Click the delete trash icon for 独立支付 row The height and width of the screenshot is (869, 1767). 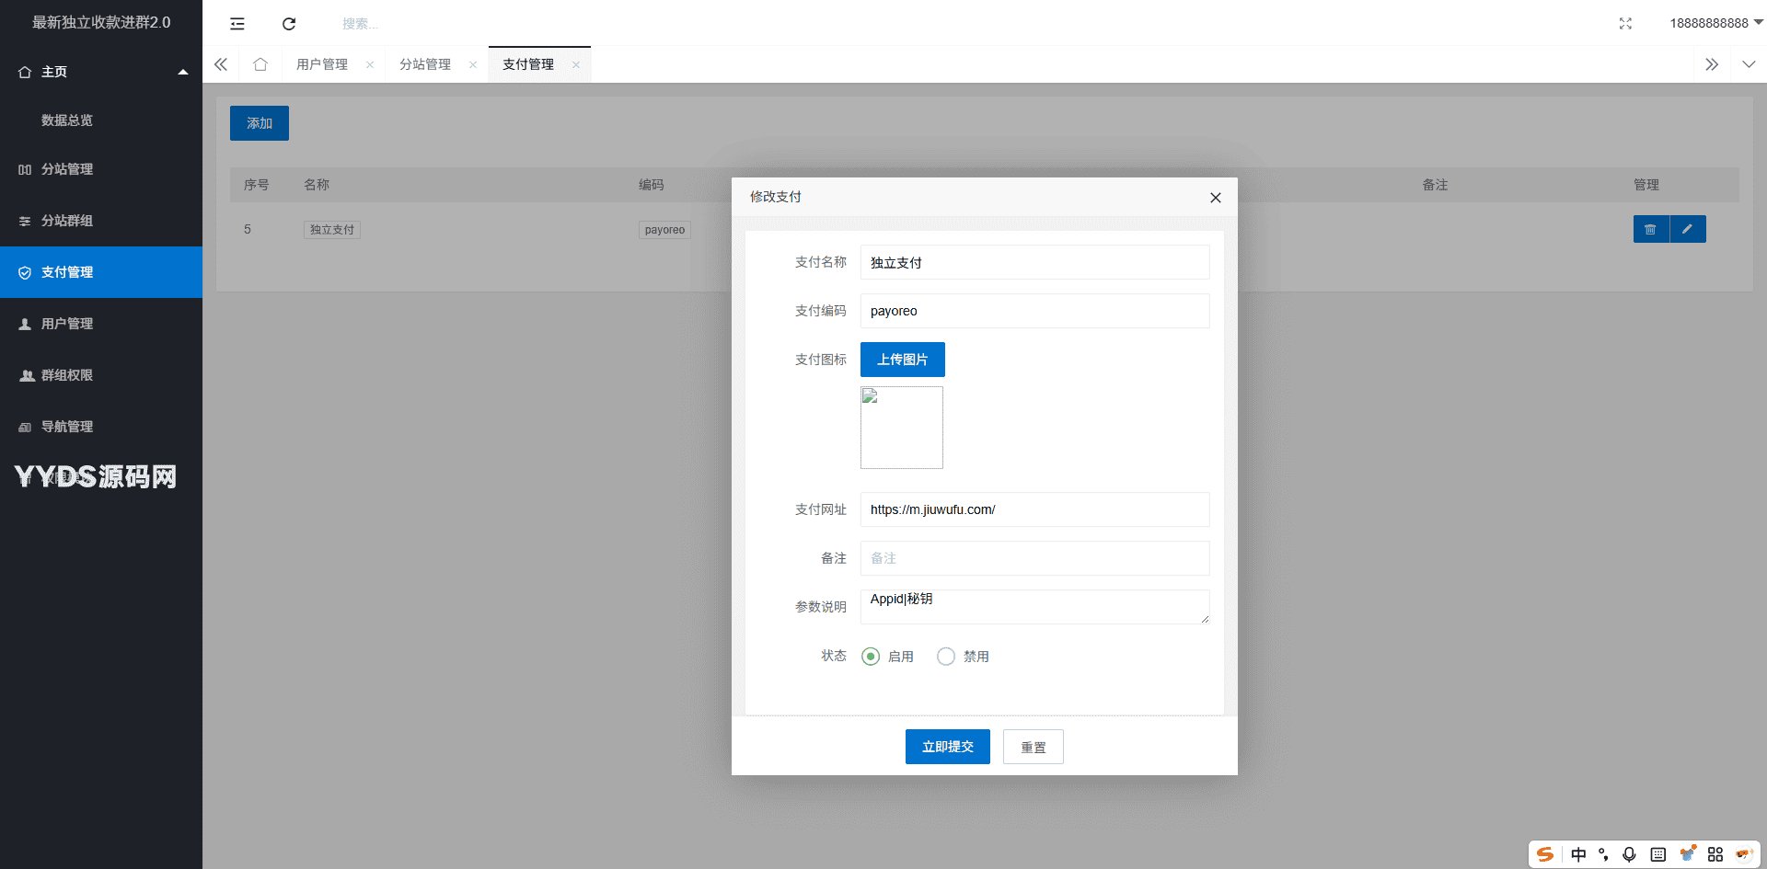[1651, 229]
